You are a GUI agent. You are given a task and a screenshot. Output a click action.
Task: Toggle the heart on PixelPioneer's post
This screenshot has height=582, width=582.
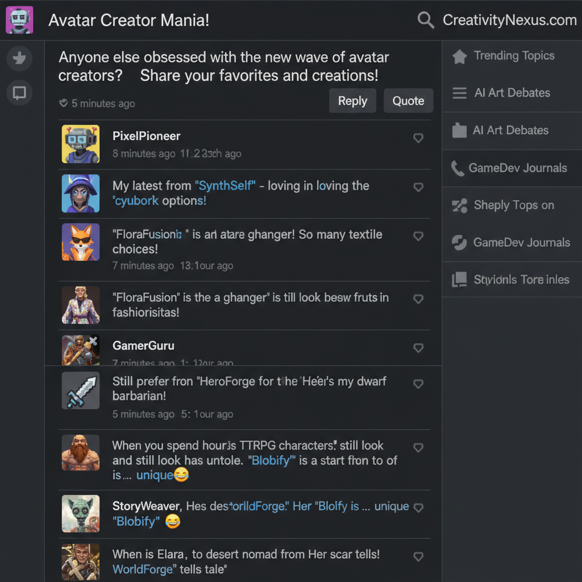coord(418,138)
